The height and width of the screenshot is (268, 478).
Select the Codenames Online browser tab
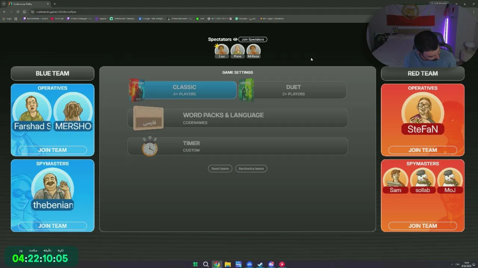pos(29,4)
